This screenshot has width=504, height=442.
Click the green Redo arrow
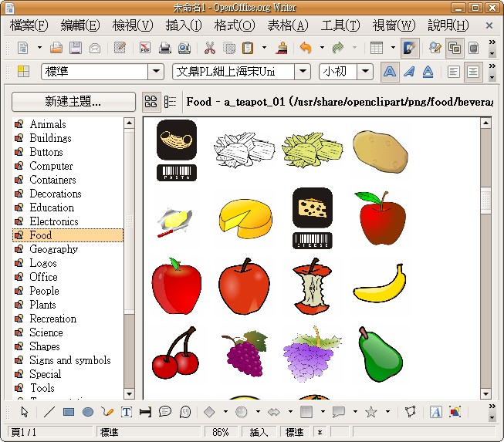point(338,48)
